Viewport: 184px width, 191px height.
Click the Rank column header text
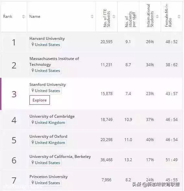pos(8,17)
